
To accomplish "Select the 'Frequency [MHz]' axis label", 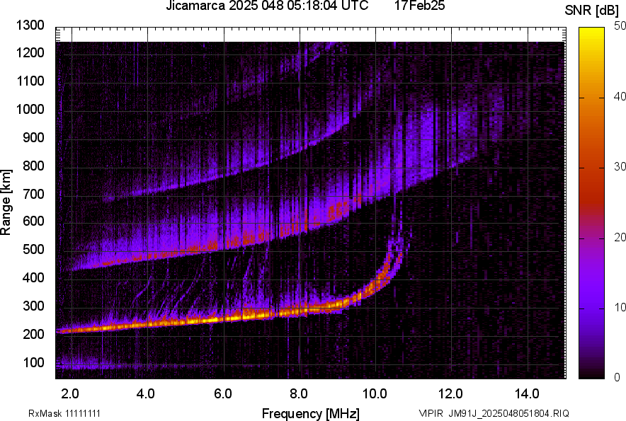I will click(312, 410).
